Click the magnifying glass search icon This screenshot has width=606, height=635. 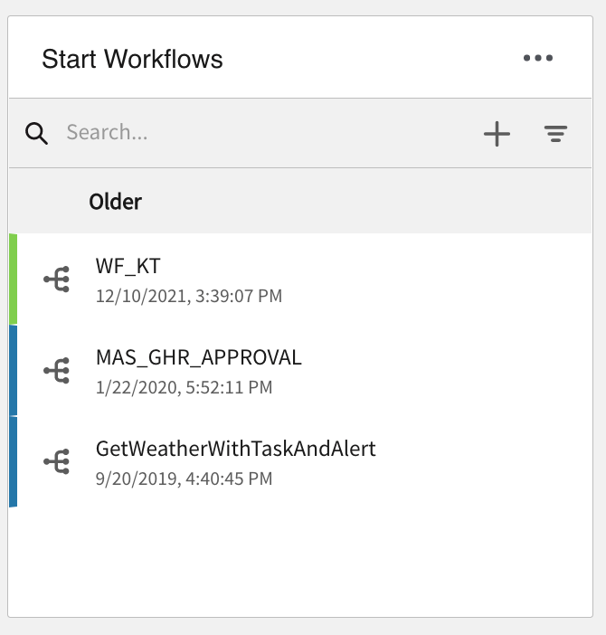coord(36,134)
